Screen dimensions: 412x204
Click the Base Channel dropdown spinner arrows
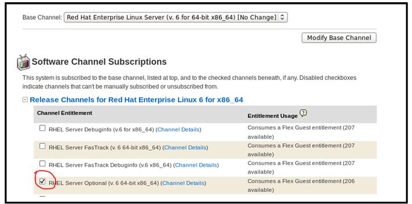click(x=282, y=18)
